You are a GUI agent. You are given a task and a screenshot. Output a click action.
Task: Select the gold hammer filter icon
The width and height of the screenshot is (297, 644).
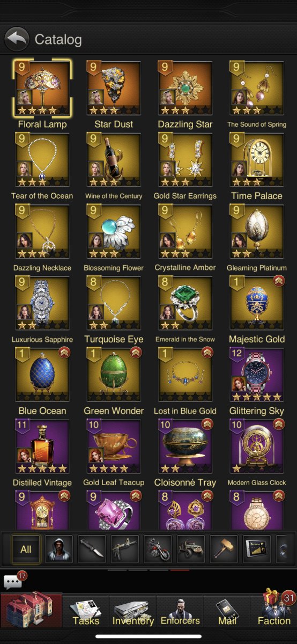click(x=224, y=549)
